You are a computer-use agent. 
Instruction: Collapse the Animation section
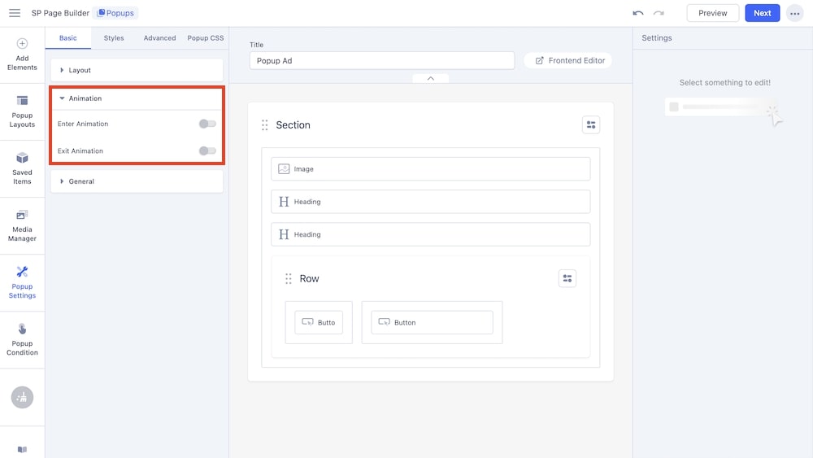85,98
